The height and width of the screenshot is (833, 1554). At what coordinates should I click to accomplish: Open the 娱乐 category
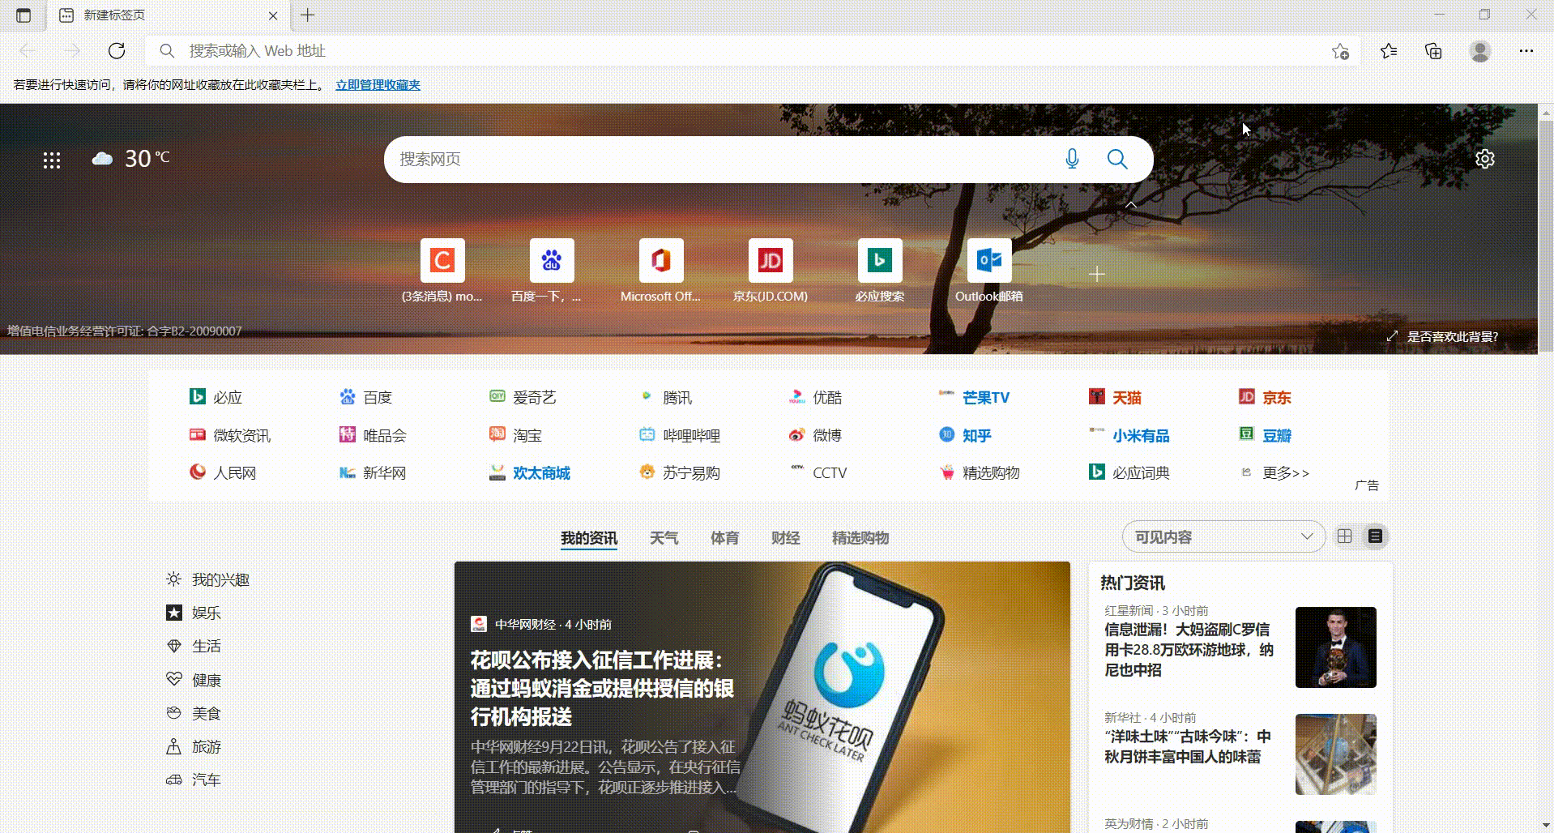coord(193,613)
